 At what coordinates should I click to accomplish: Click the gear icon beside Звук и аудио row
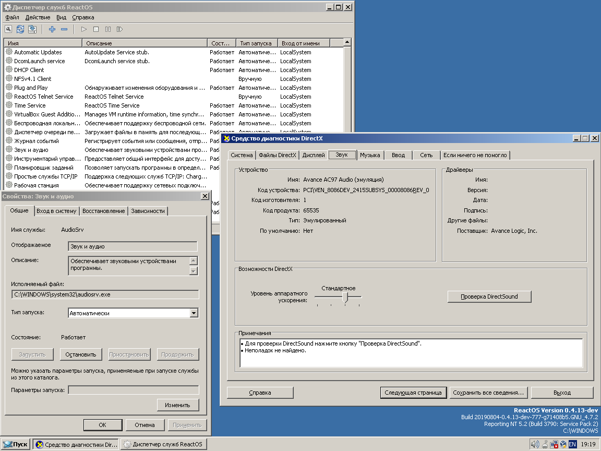(x=9, y=149)
